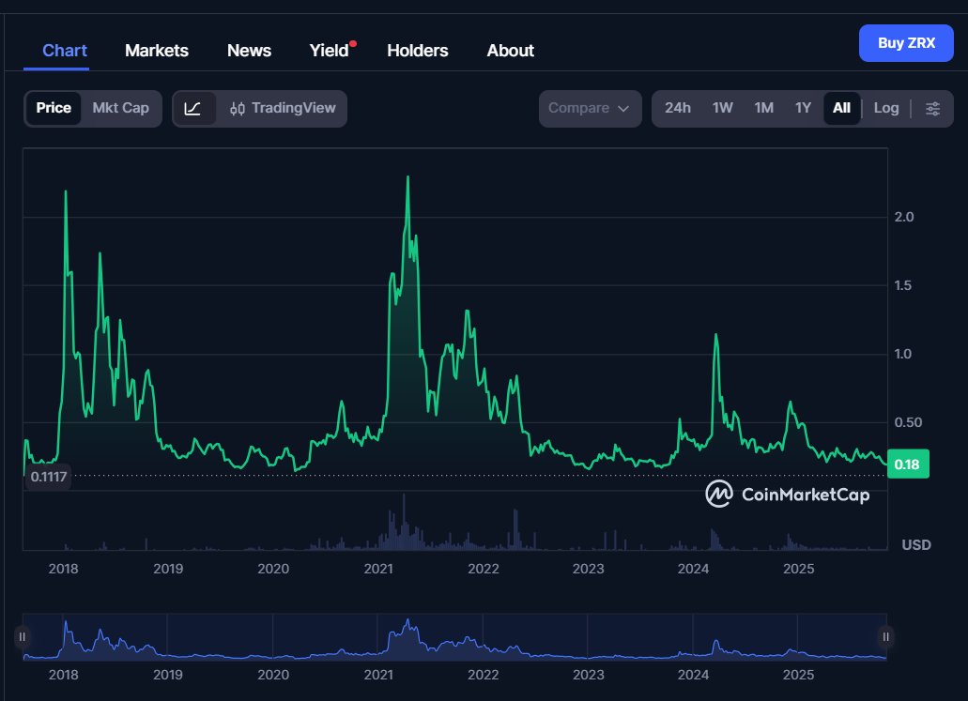Screen dimensions: 968x701
Task: Open the Compare dropdown
Action: (590, 108)
